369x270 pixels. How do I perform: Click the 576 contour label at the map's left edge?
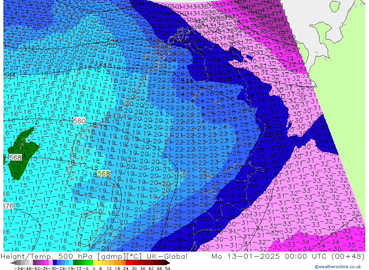[x=8, y=206]
